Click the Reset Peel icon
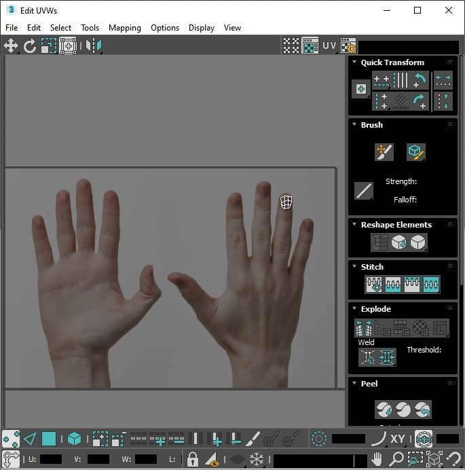465x470 pixels. pos(422,410)
